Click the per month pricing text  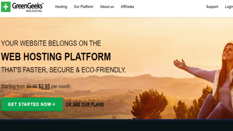[61, 86]
